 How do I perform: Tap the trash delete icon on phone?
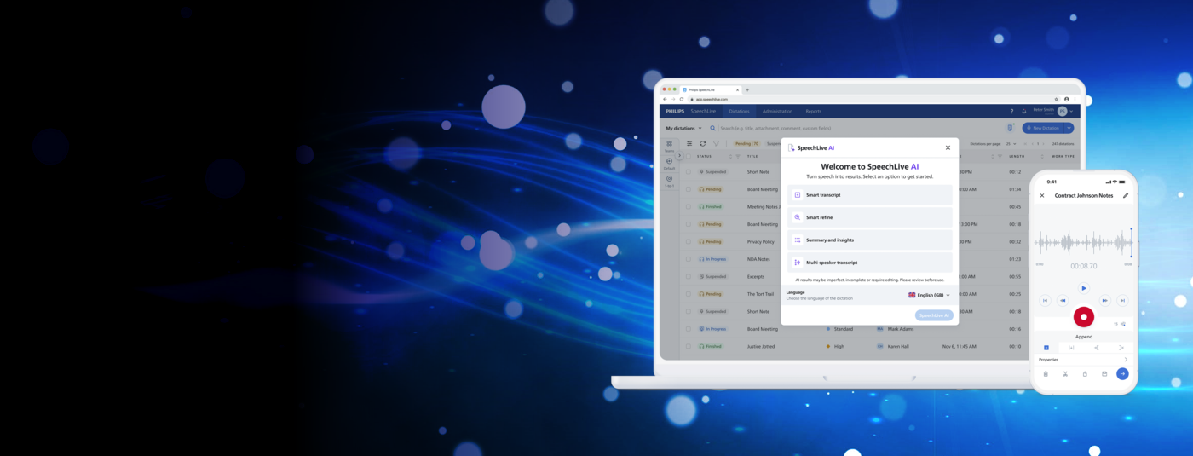(x=1046, y=374)
